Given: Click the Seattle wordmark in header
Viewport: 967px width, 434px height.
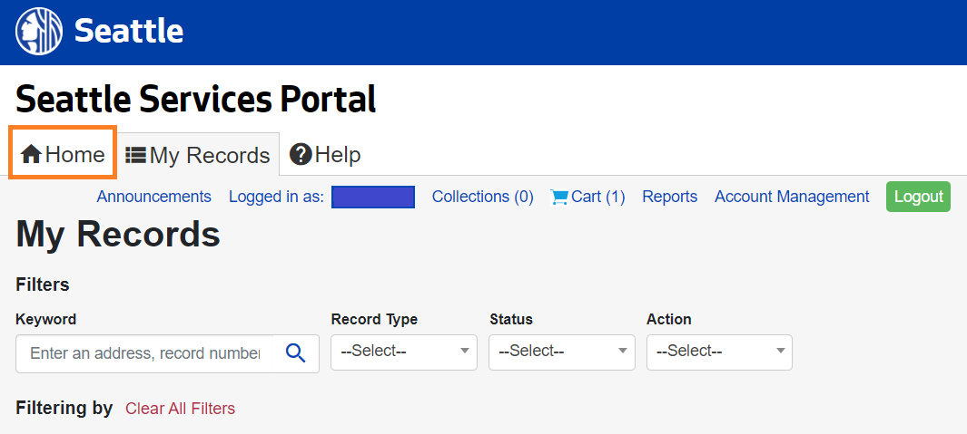Looking at the screenshot, I should click(129, 32).
